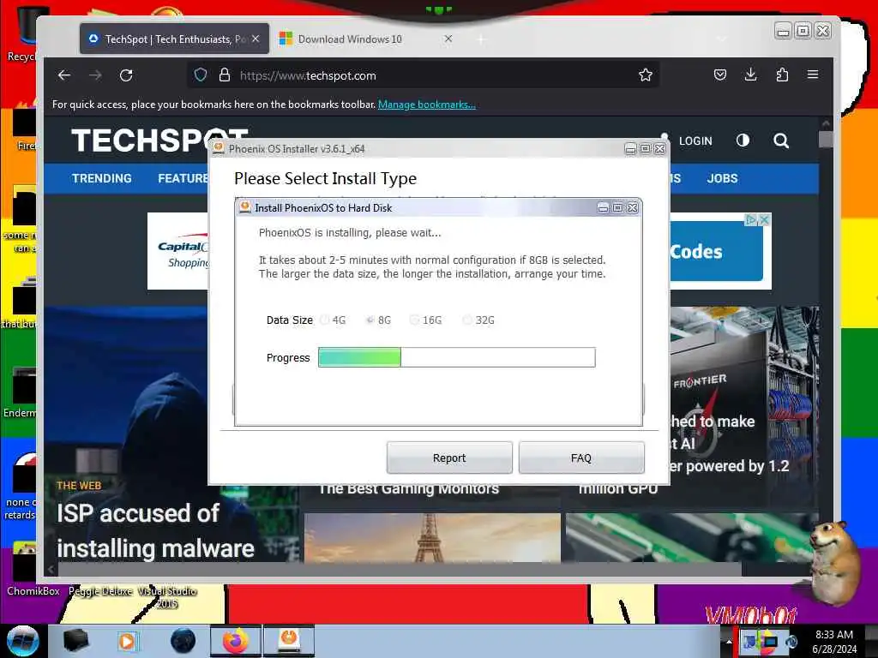Open JOBS menu on TechSpot
This screenshot has height=658, width=878.
tap(722, 178)
